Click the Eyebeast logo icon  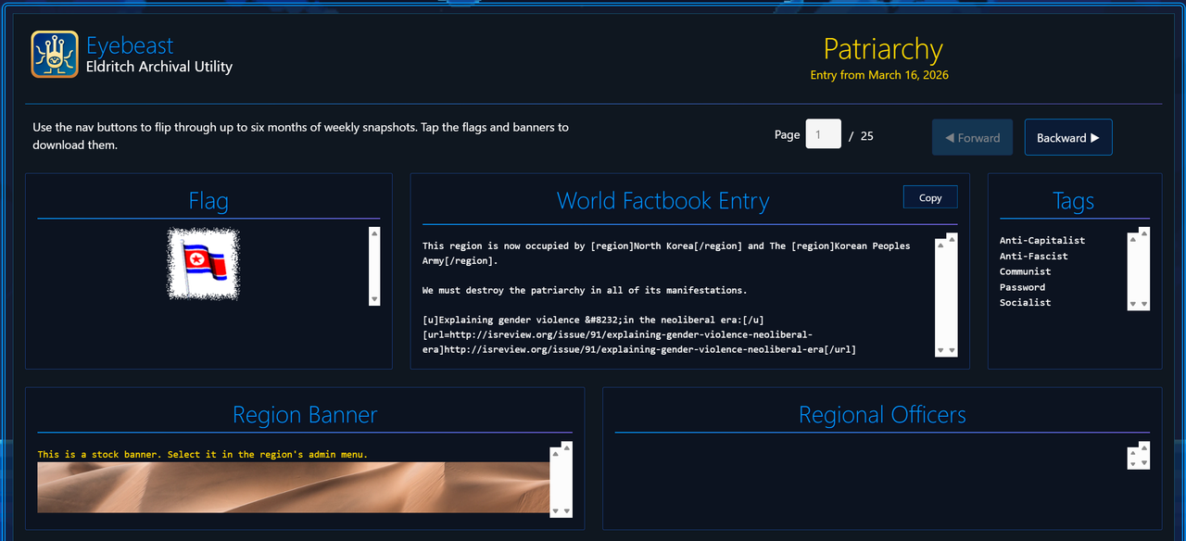tap(55, 54)
